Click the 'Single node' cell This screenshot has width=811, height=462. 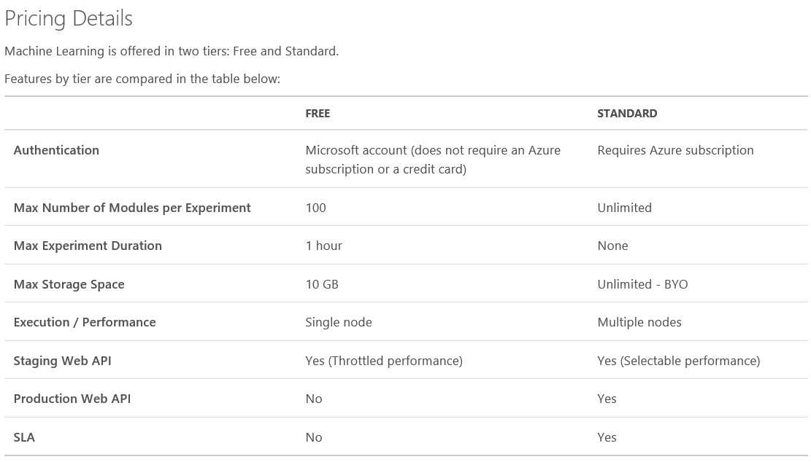(338, 323)
